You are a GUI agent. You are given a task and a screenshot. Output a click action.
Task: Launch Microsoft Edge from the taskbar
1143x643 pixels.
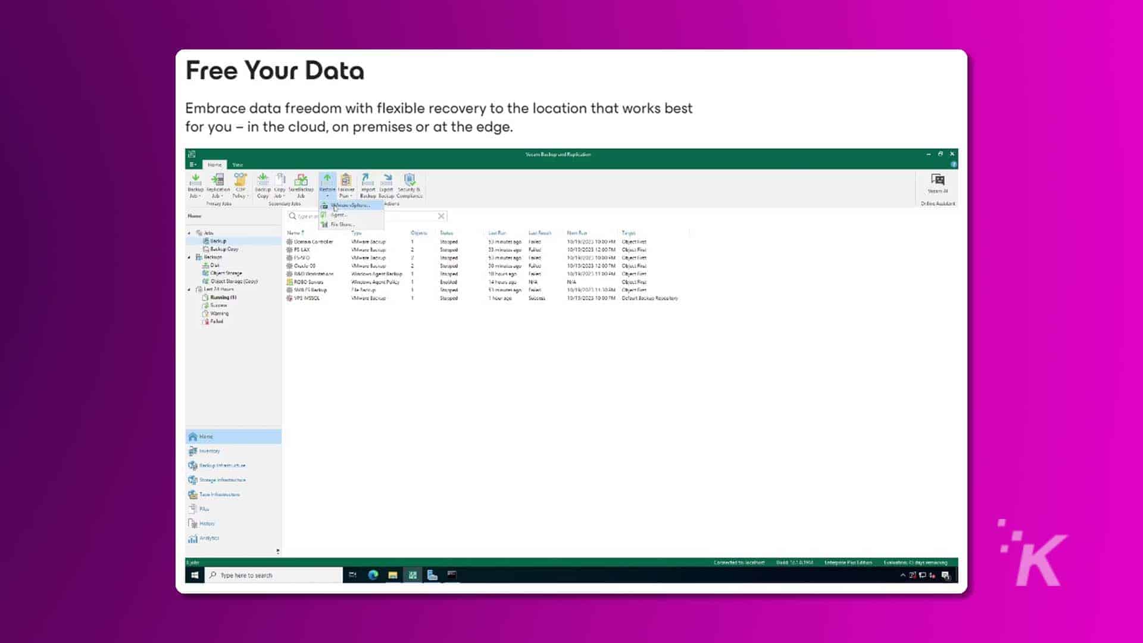tap(374, 575)
